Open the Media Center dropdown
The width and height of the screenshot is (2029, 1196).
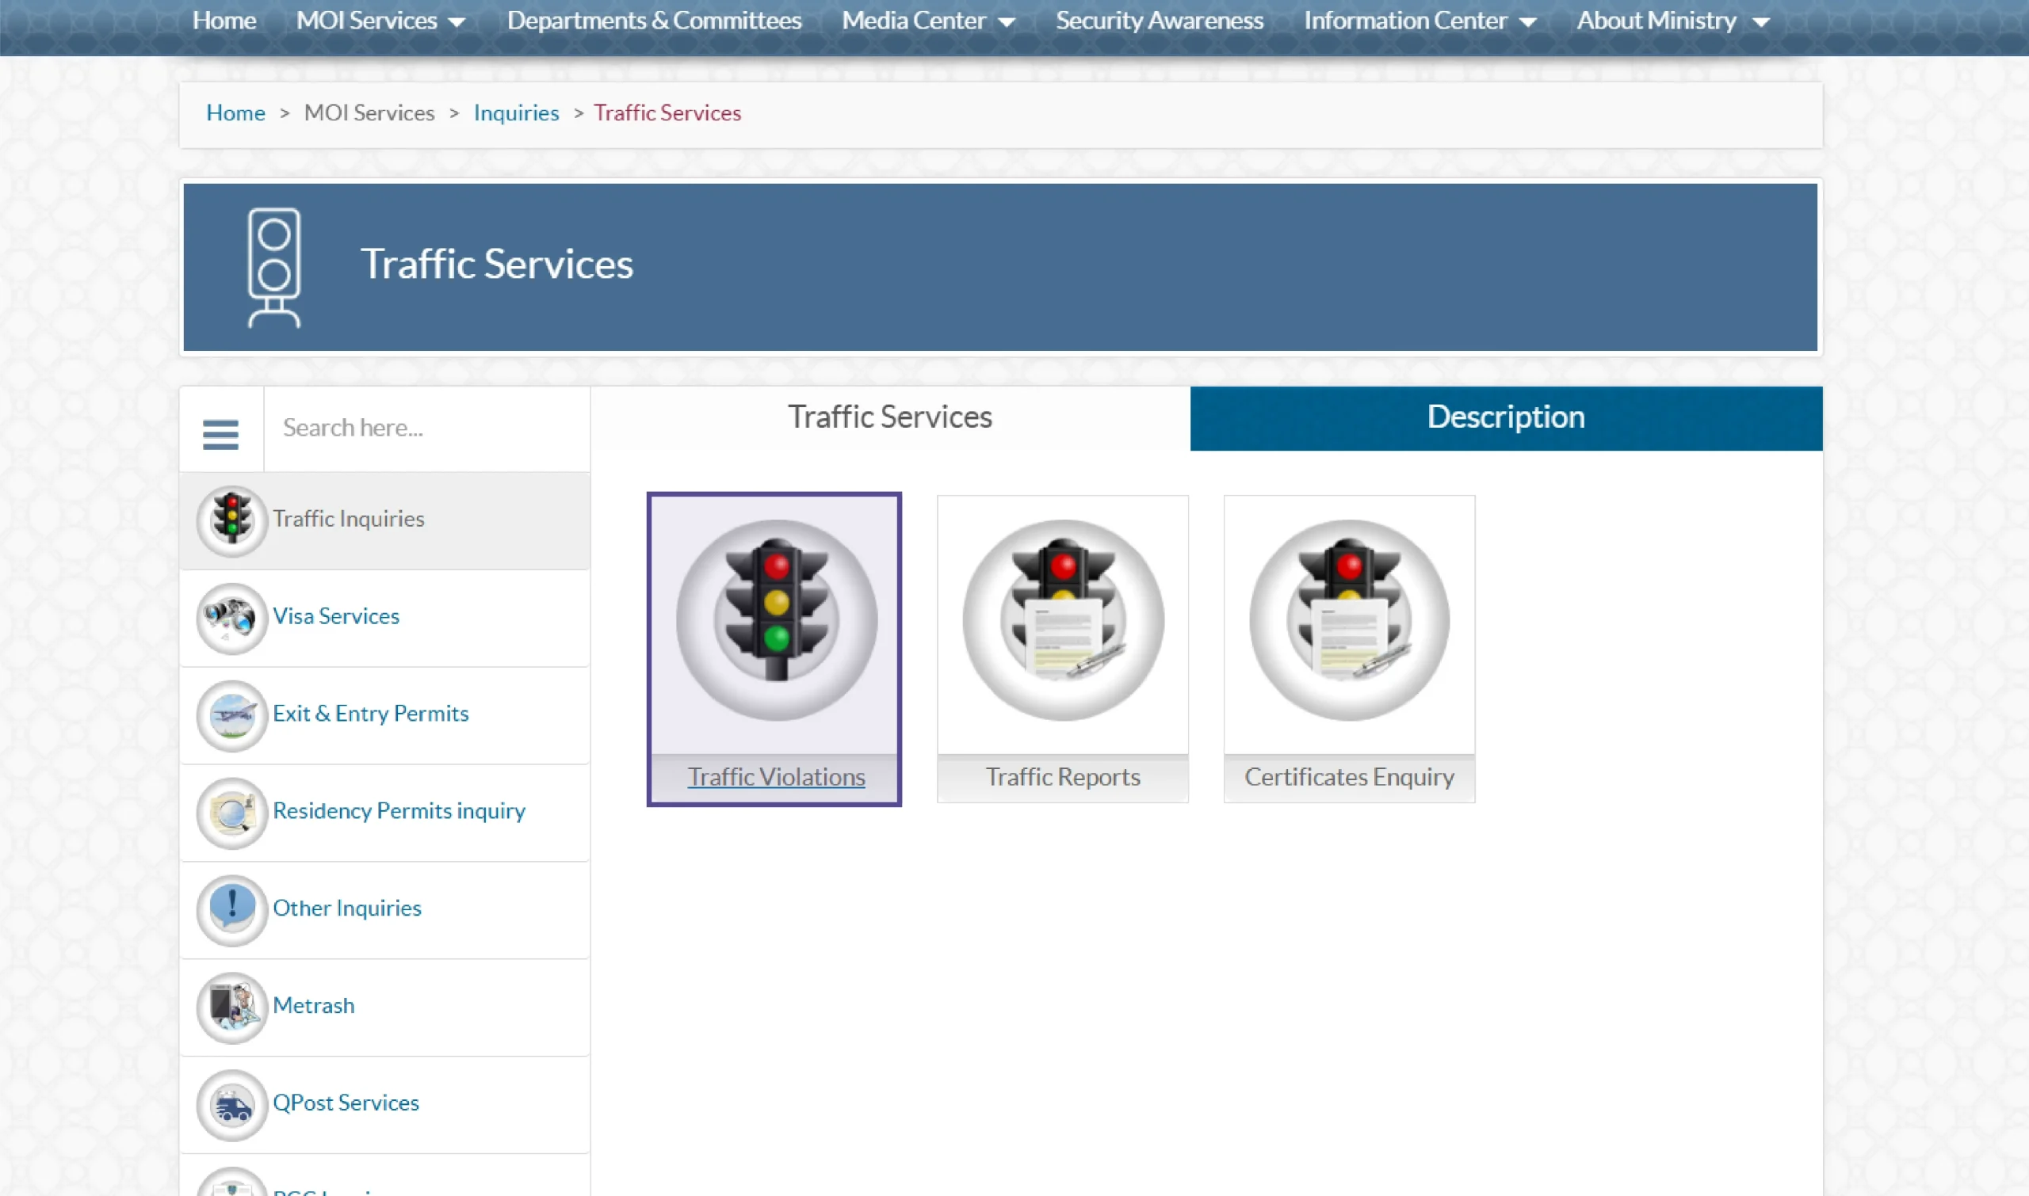click(927, 21)
